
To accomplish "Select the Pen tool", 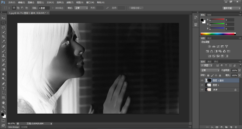I will coord(3,83).
